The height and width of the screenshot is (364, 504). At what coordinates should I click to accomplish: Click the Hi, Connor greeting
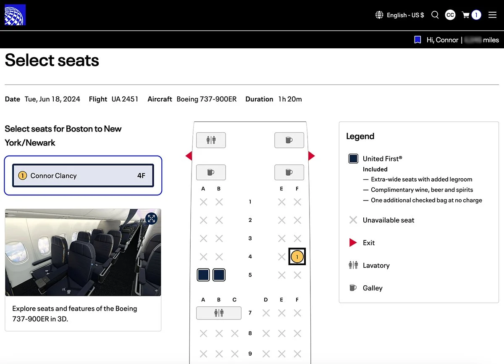tap(442, 40)
